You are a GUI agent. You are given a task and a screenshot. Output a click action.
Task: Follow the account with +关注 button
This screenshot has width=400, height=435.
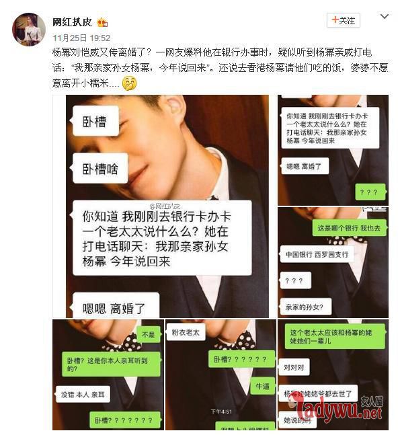pos(344,20)
